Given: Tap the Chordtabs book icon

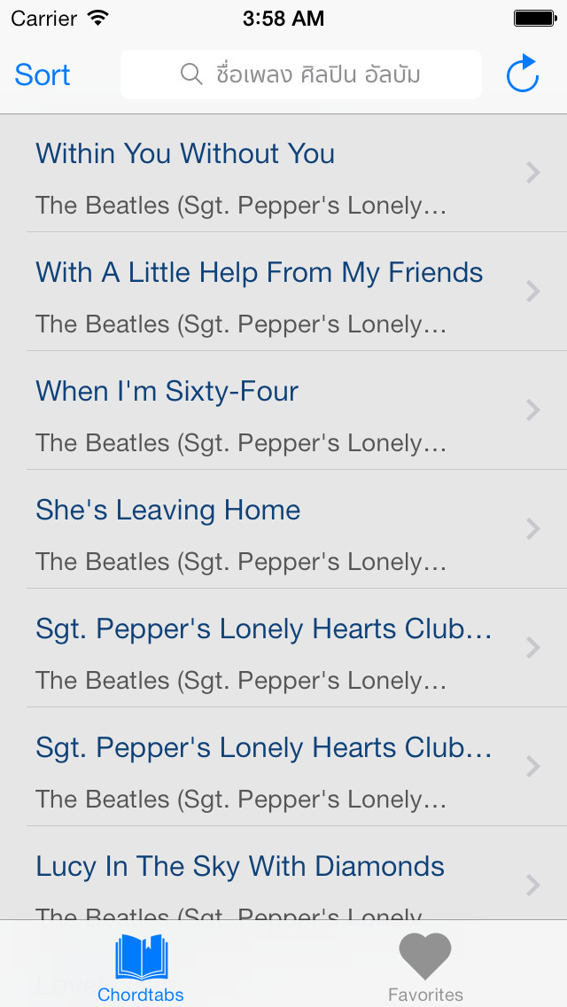Looking at the screenshot, I should [141, 957].
